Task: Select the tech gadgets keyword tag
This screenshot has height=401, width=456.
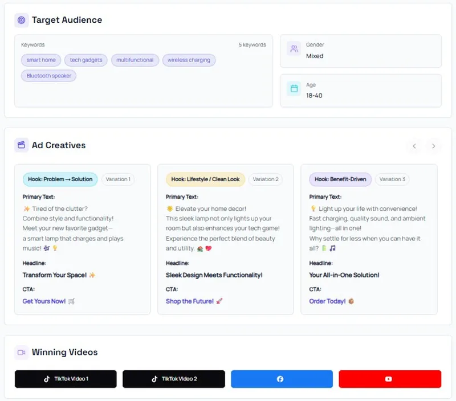Action: click(x=86, y=60)
